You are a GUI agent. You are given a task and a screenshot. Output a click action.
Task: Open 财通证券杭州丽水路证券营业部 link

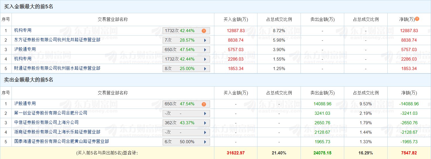click(57, 68)
